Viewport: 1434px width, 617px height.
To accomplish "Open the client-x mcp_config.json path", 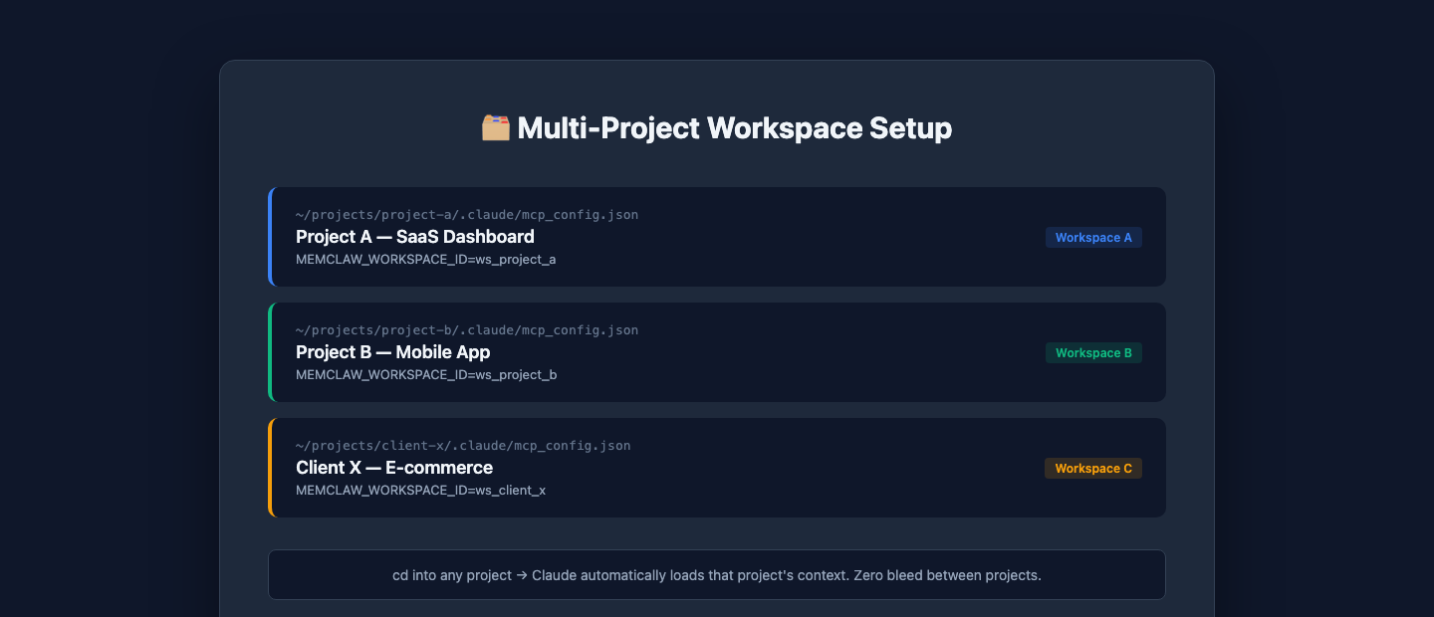I will coord(463,446).
